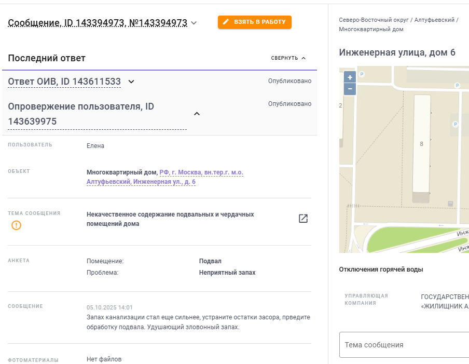Open the Отключения горячей воды tab

coord(381,269)
